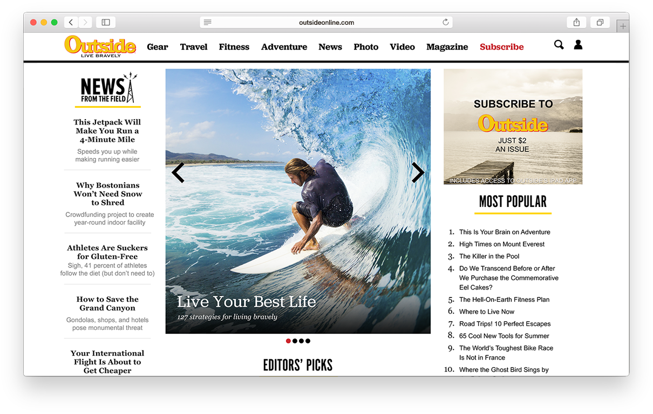Open the Reader view icon in the address bar

click(208, 22)
